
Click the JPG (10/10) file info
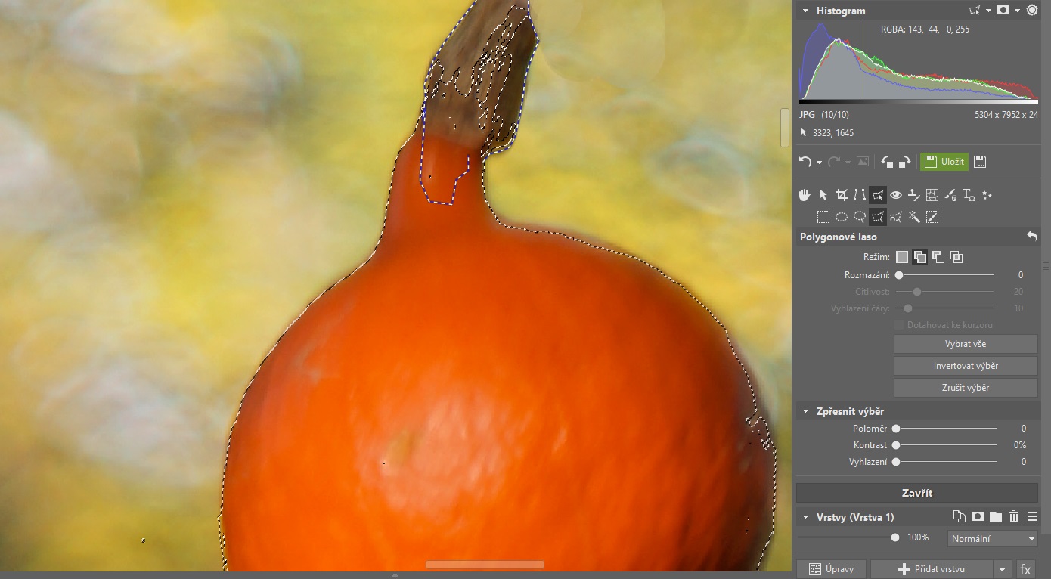coord(824,115)
